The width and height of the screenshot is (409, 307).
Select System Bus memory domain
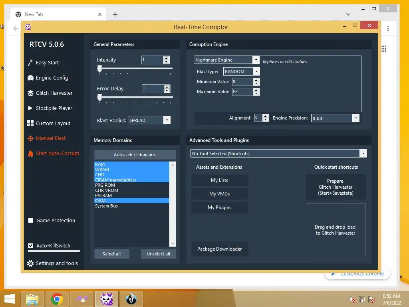pyautogui.click(x=132, y=206)
